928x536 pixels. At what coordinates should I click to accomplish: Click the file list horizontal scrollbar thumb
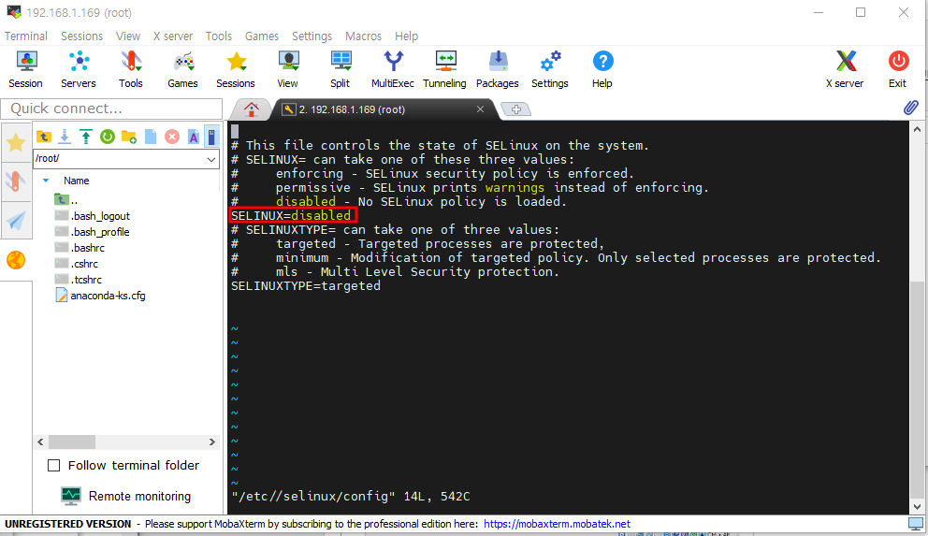click(72, 442)
